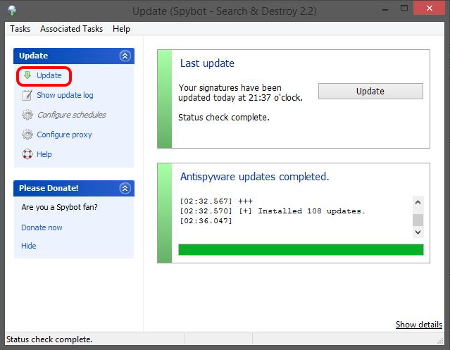The height and width of the screenshot is (350, 450).
Task: Click the Spybot globe icon in title bar
Action: click(12, 11)
